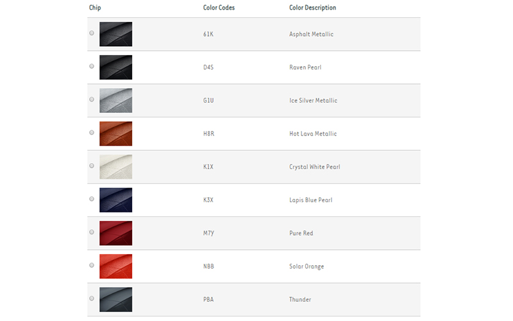Choose the Crystal White Pearl chip
The height and width of the screenshot is (321, 513).
(115, 167)
